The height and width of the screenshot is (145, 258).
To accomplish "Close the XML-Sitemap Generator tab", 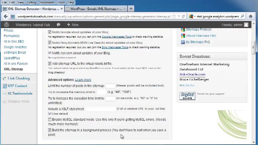I will (x=62, y=9).
